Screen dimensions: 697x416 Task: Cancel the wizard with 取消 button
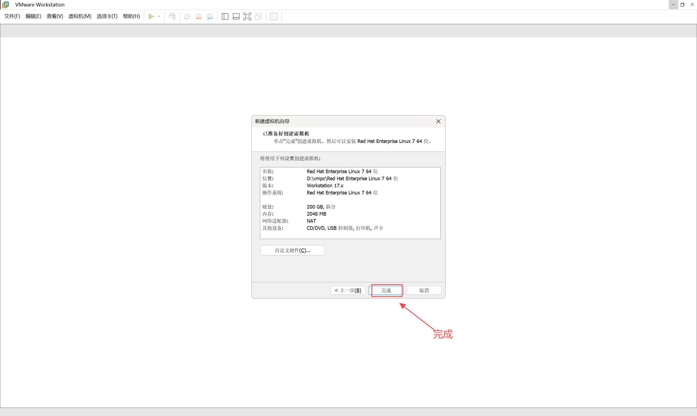click(x=424, y=290)
